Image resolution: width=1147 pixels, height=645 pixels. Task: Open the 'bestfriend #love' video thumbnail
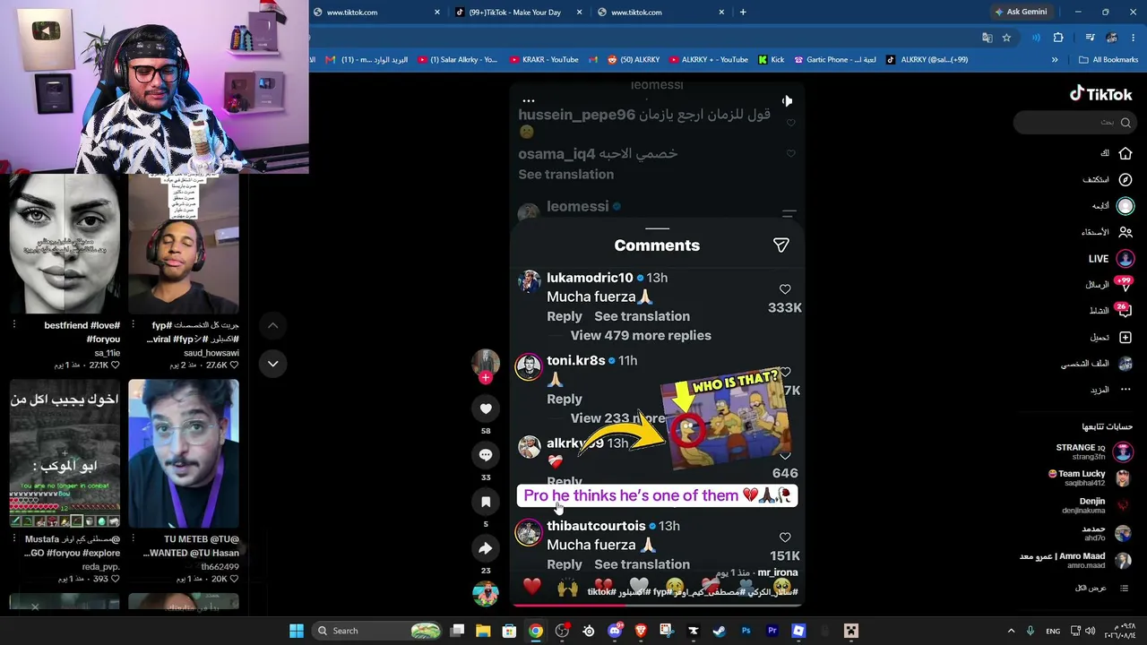65,245
